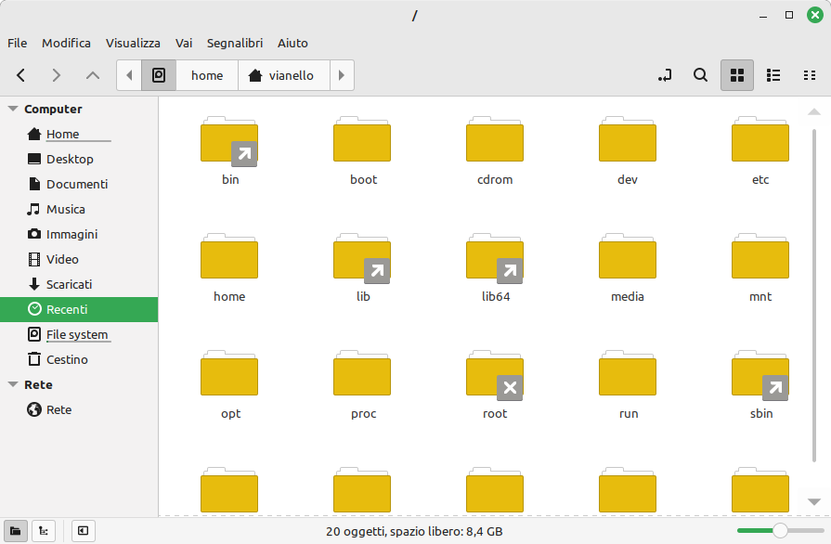Open Desktop in sidebar

[79, 159]
